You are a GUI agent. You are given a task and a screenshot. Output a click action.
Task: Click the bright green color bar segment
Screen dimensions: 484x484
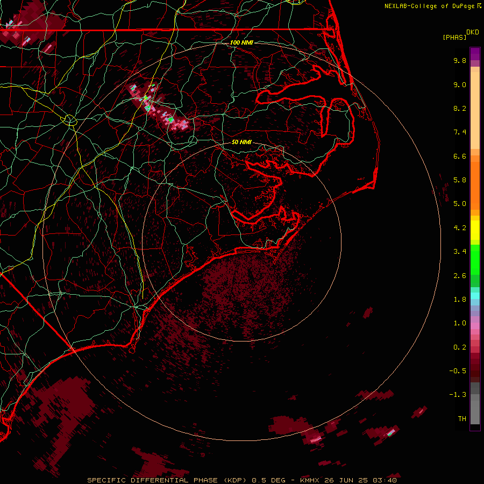[475, 261]
